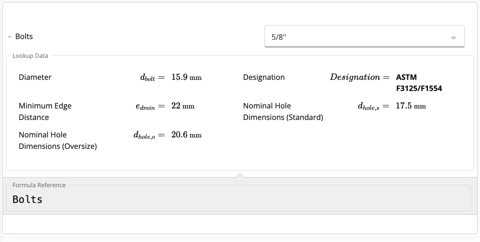Click the 17.5 mm standard hole value
Screen dimensions: 480x242
411,106
